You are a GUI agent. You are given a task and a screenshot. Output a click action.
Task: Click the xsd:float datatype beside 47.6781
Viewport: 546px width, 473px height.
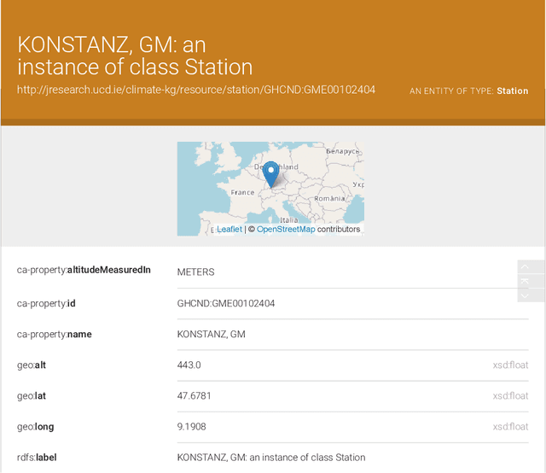click(510, 396)
